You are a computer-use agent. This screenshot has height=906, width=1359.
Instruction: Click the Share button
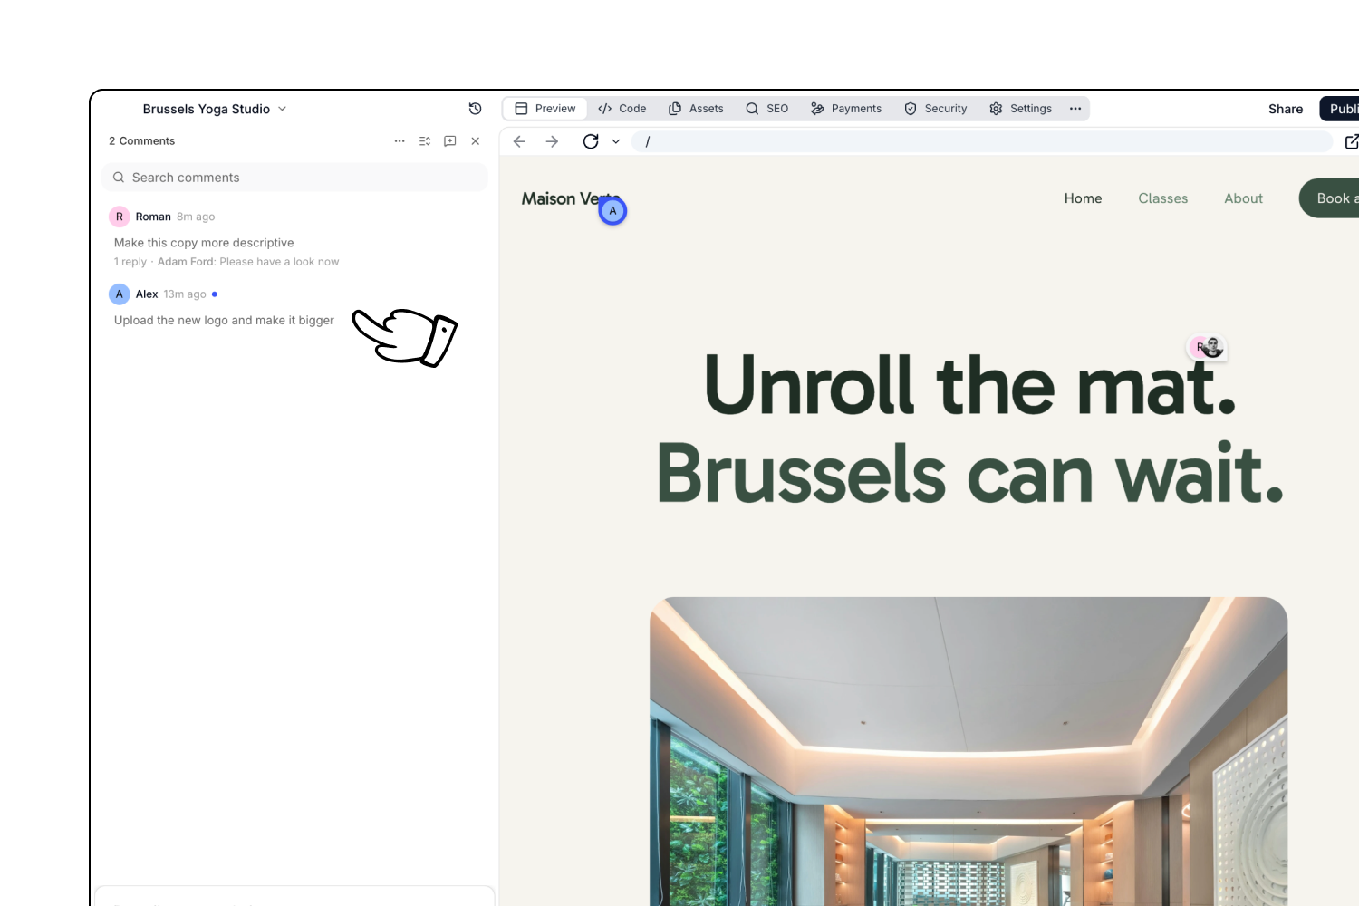[x=1286, y=109]
